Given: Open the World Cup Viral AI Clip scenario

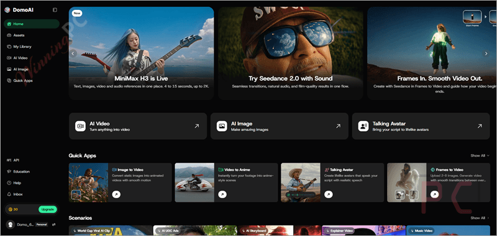Looking at the screenshot, I should click(111, 230).
